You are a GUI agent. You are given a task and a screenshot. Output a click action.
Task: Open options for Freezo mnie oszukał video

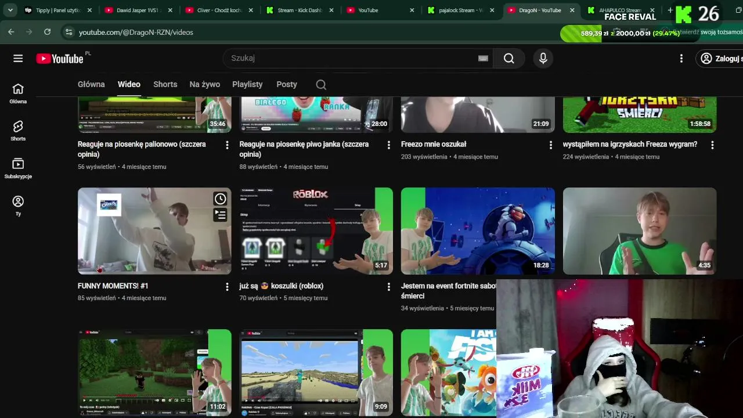pos(551,145)
